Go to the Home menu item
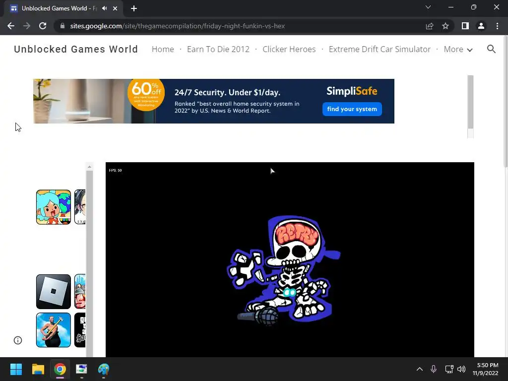508x381 pixels. point(163,49)
